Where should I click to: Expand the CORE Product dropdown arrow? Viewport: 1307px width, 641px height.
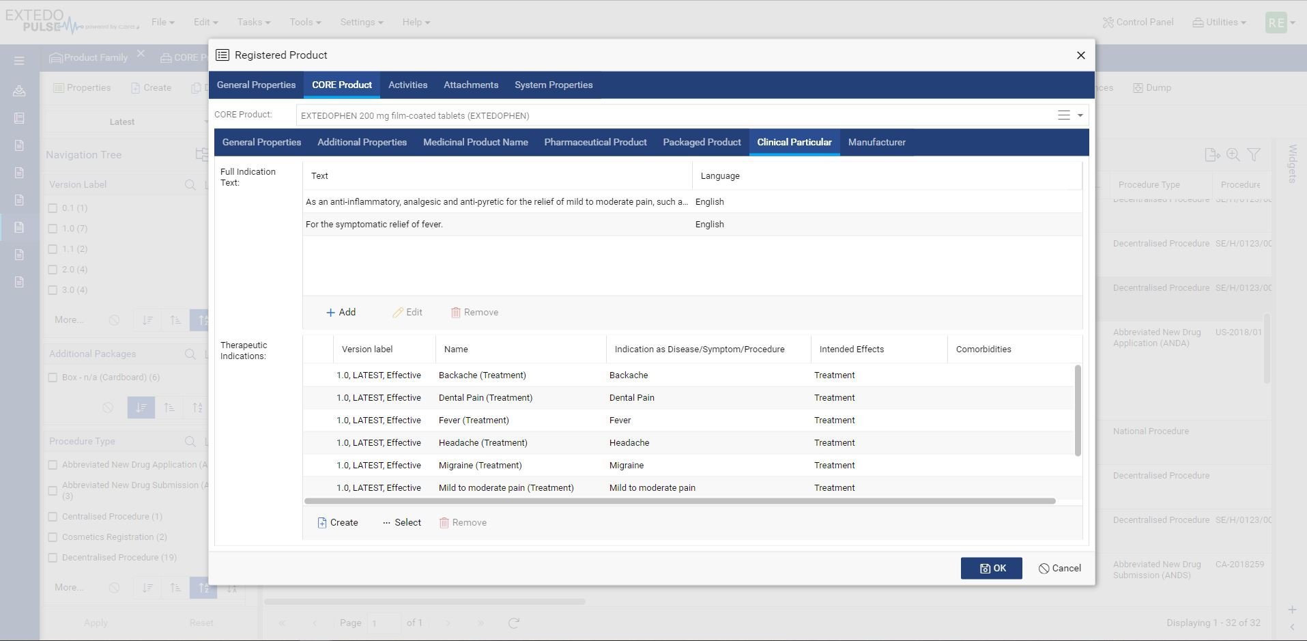click(x=1080, y=115)
